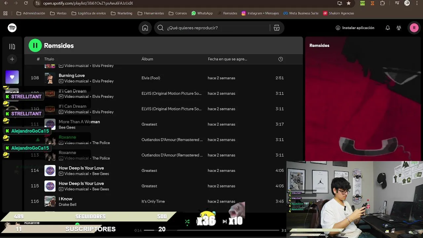Open the Chrome profile avatar
Image resolution: width=423 pixels, height=238 pixels.
407,3
